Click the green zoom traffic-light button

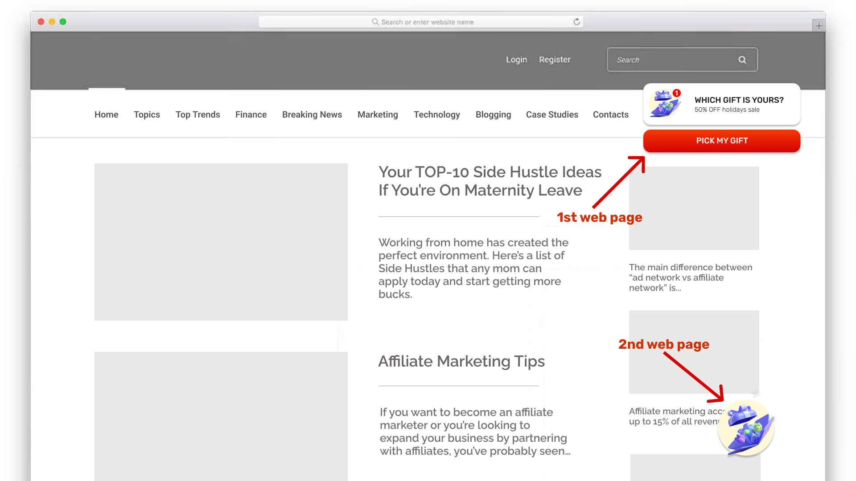[x=63, y=21]
